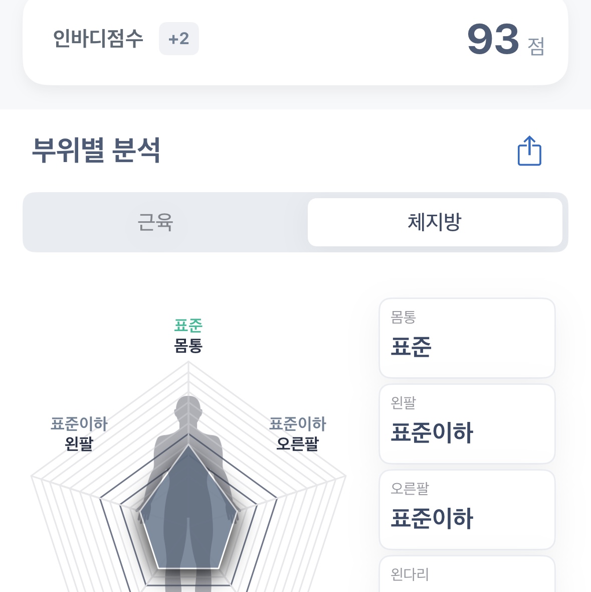Switch to the 체지방 segment
This screenshot has width=591, height=592.
[x=435, y=222]
